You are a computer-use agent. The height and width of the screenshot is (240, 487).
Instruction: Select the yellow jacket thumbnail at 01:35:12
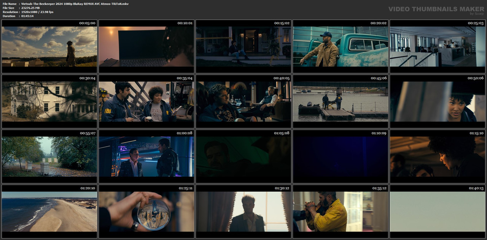point(341,212)
